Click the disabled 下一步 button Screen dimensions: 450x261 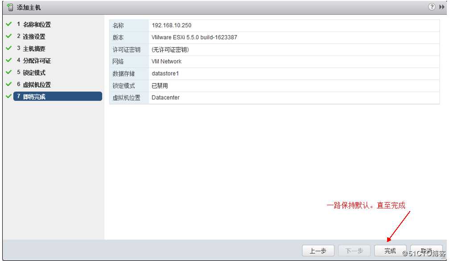[354, 251]
